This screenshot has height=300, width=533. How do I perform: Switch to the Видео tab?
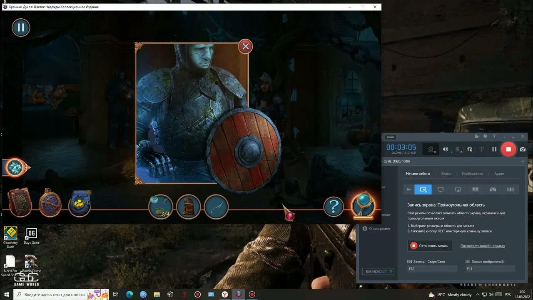(x=446, y=173)
